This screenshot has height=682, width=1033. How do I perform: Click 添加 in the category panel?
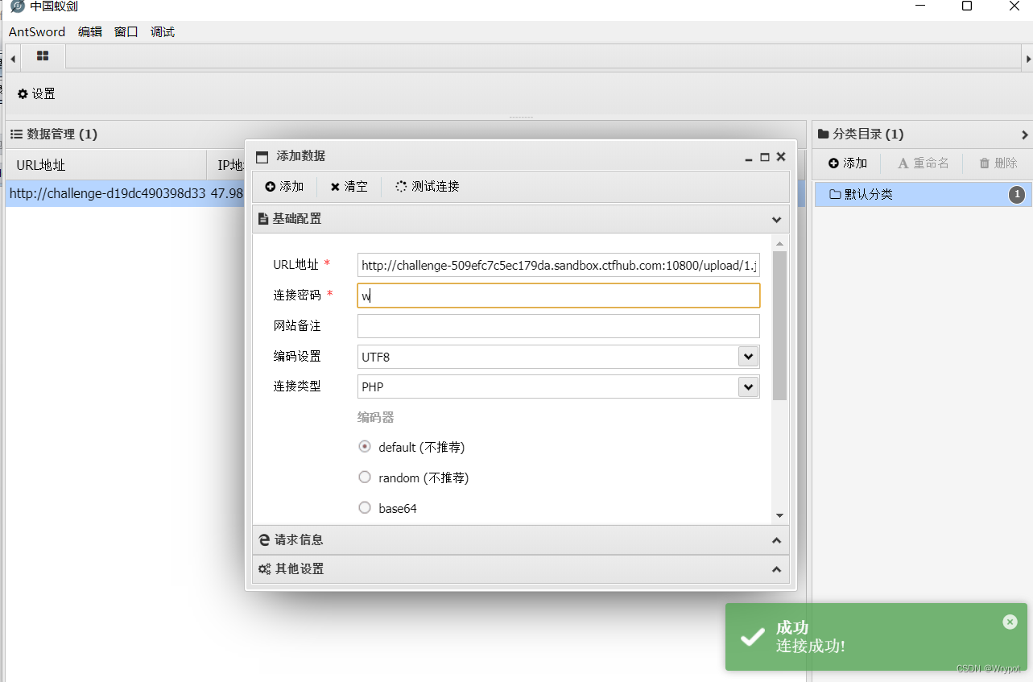(x=847, y=163)
